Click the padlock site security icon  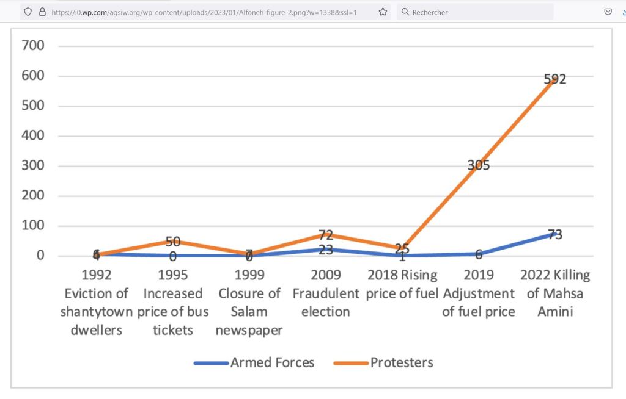tap(42, 12)
